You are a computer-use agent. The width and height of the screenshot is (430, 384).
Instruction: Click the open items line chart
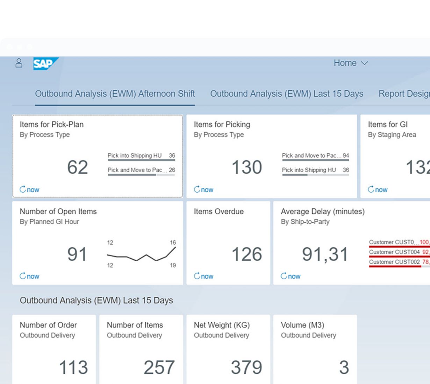pyautogui.click(x=141, y=254)
